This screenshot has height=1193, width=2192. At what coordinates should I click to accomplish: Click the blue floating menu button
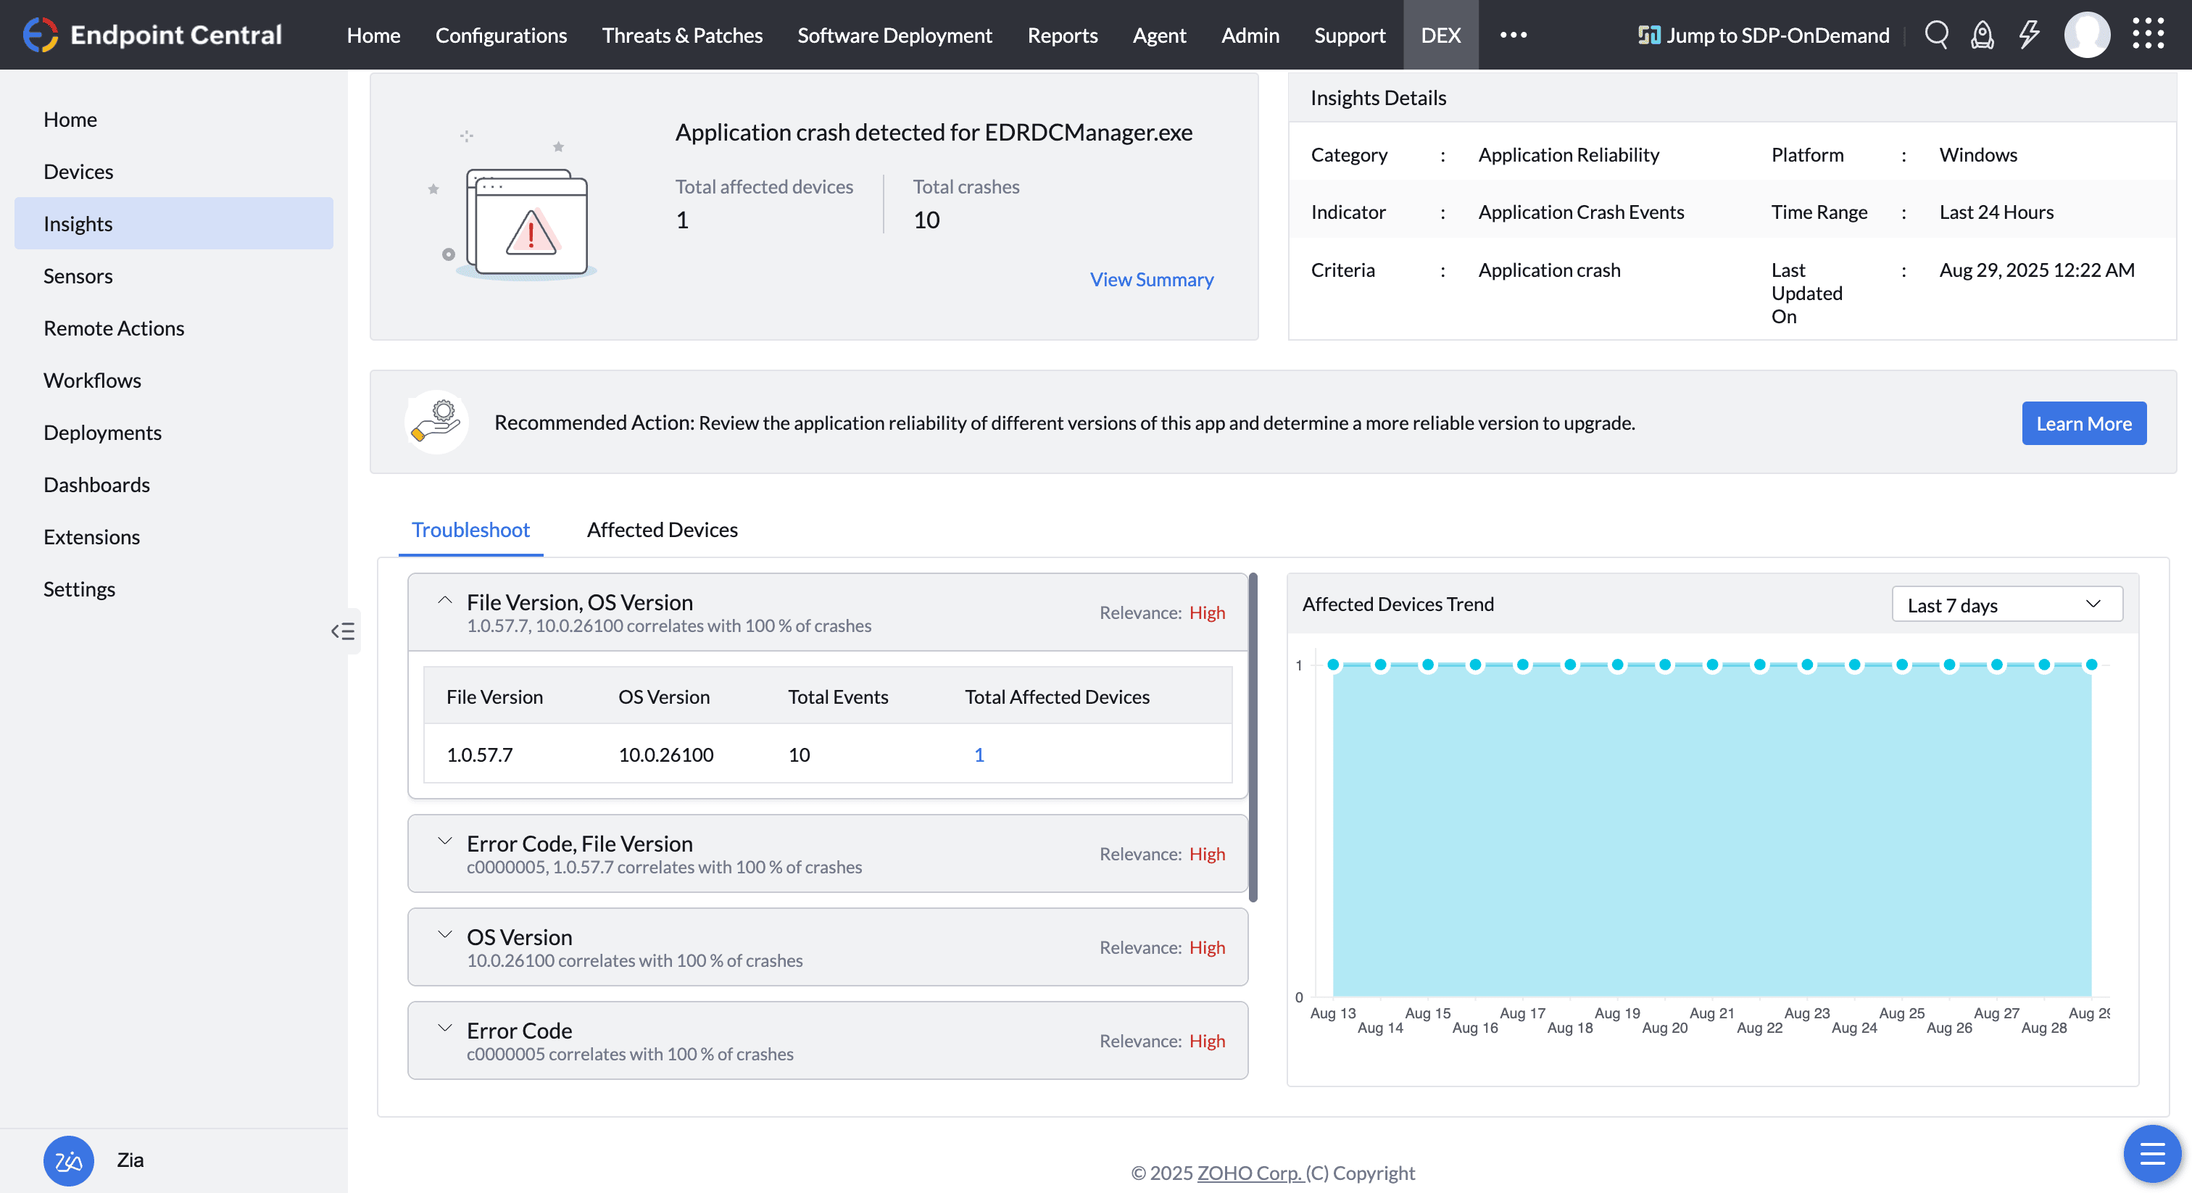tap(2151, 1154)
